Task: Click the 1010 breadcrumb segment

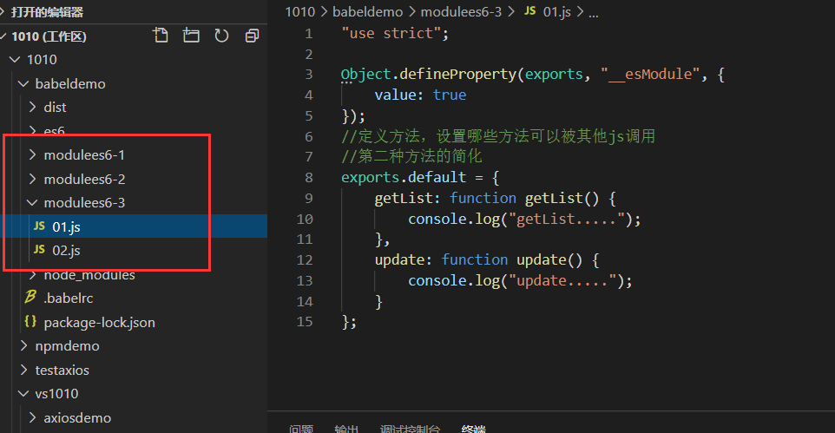Action: [299, 11]
